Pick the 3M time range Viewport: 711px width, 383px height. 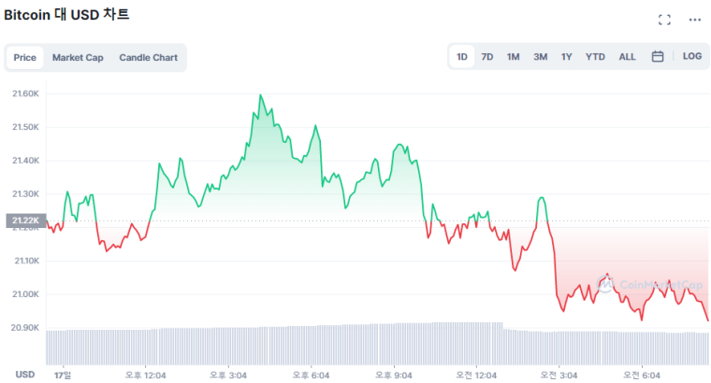click(541, 57)
